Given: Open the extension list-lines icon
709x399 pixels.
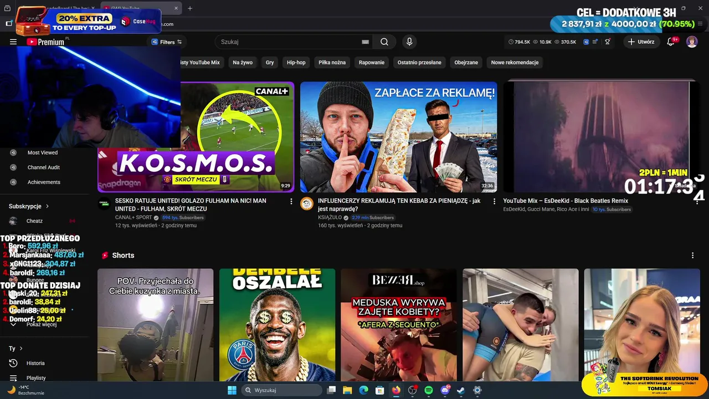Looking at the screenshot, I should pyautogui.click(x=595, y=42).
